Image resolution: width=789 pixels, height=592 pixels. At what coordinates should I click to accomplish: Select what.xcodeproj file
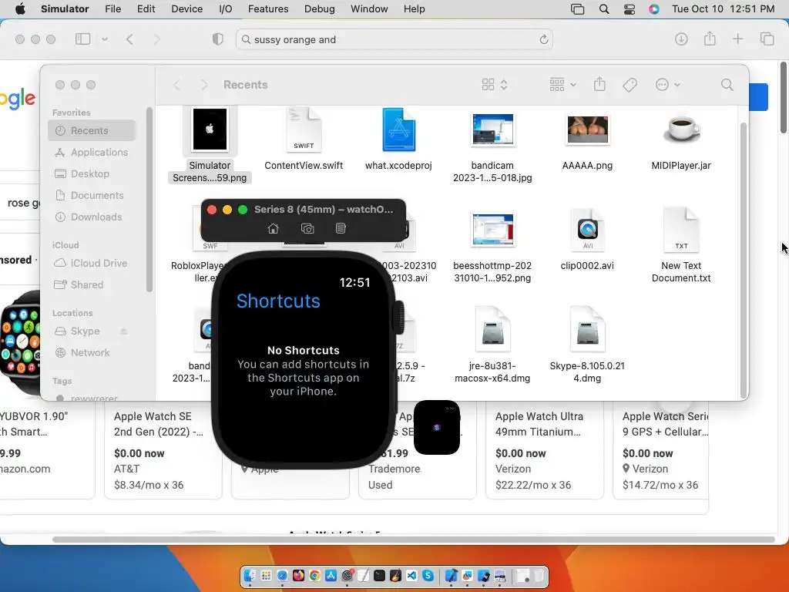point(398,140)
